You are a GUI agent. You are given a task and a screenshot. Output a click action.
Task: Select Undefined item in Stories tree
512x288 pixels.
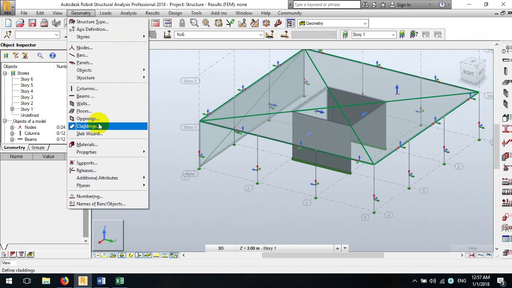coord(30,115)
